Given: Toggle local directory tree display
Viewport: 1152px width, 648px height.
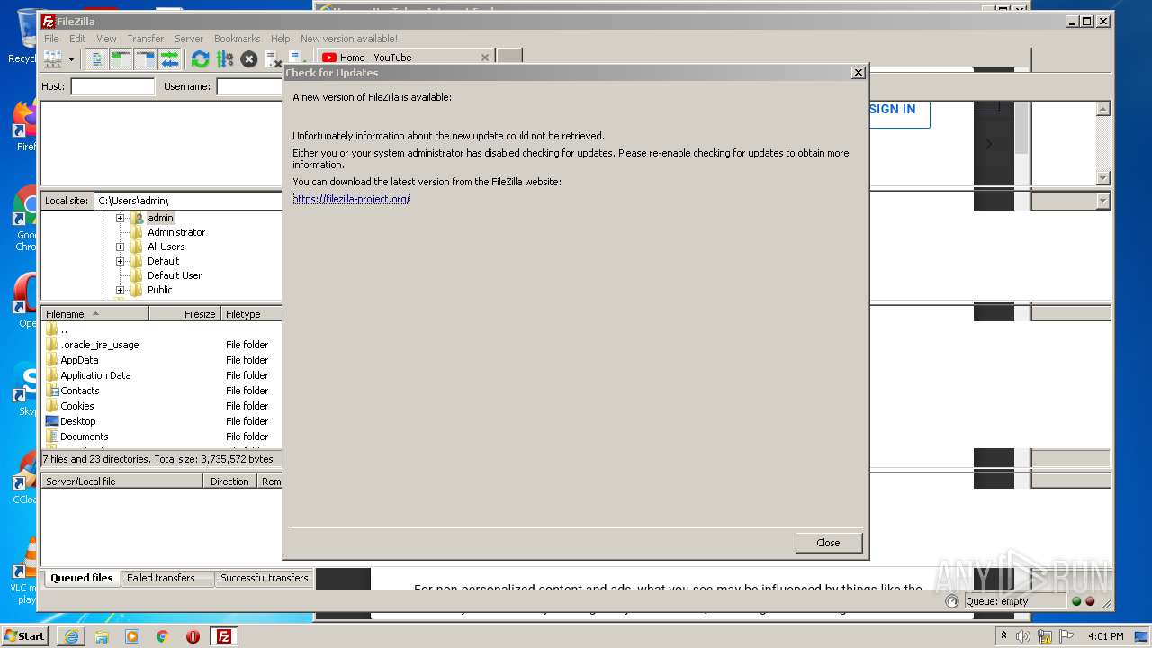Looking at the screenshot, I should click(121, 59).
